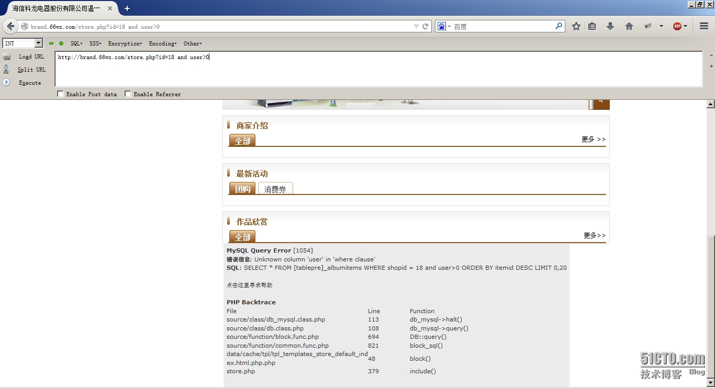Show bookmarks list icon
The height and width of the screenshot is (389, 715).
click(592, 26)
